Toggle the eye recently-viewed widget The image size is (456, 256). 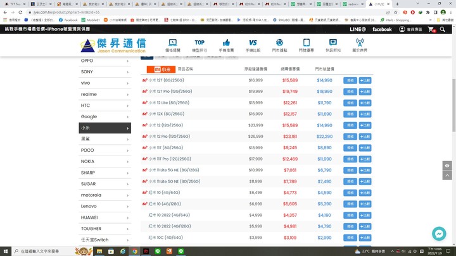447,166
